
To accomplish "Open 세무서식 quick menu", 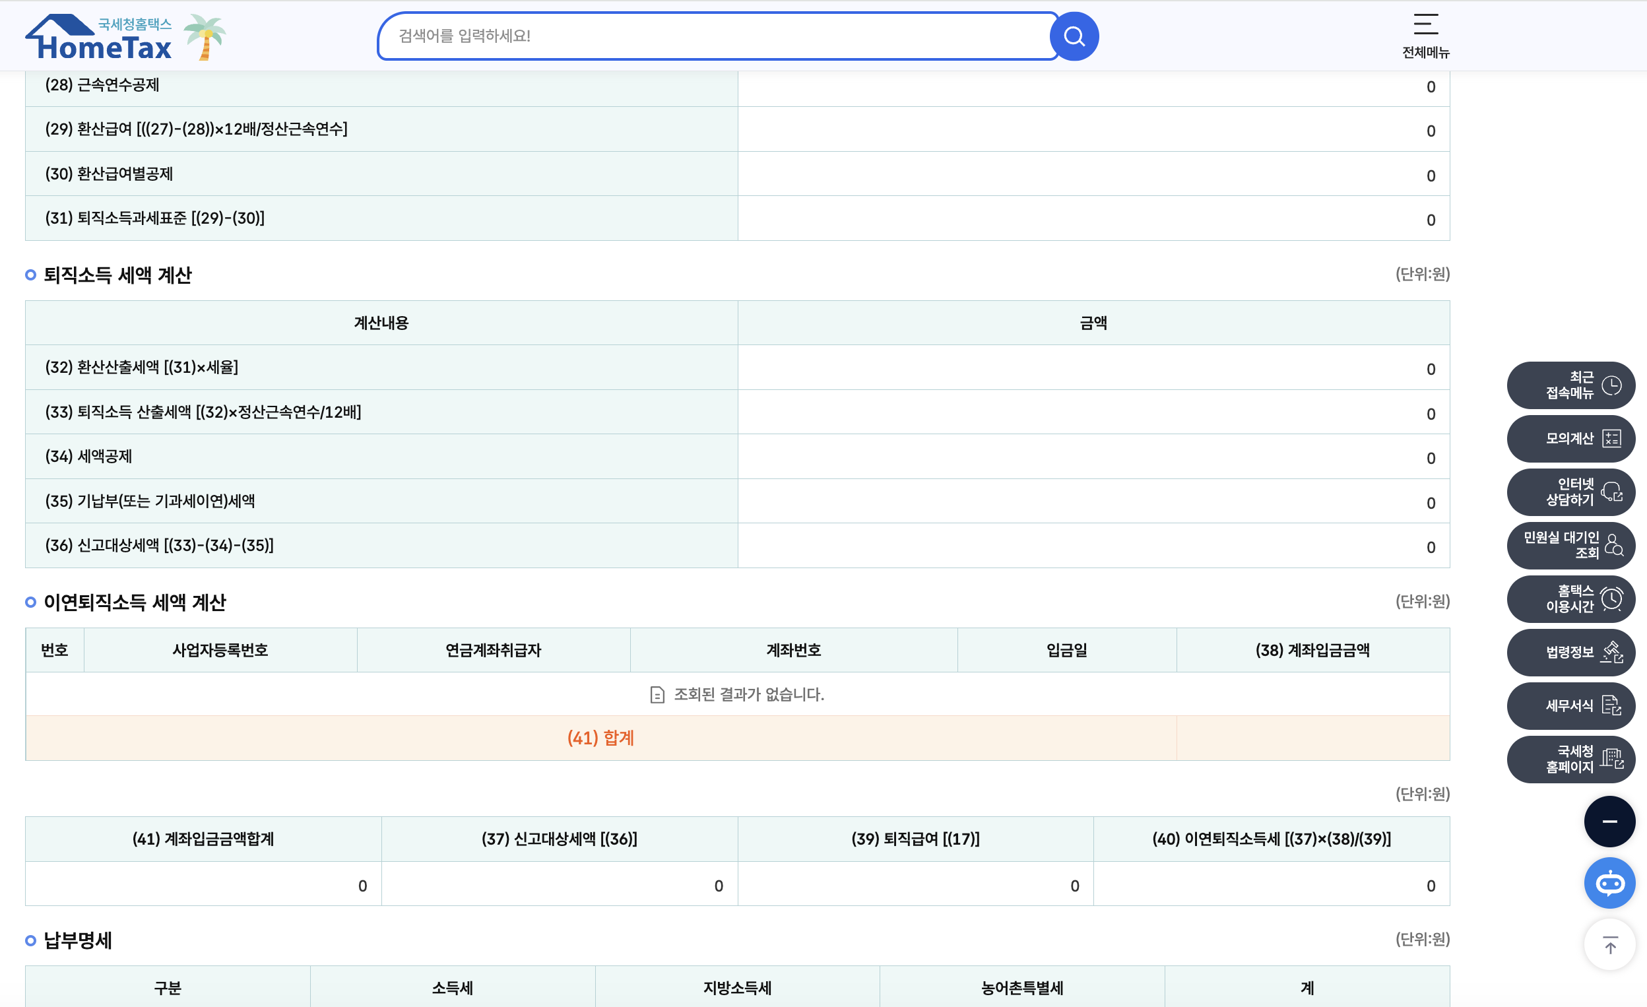I will point(1571,706).
